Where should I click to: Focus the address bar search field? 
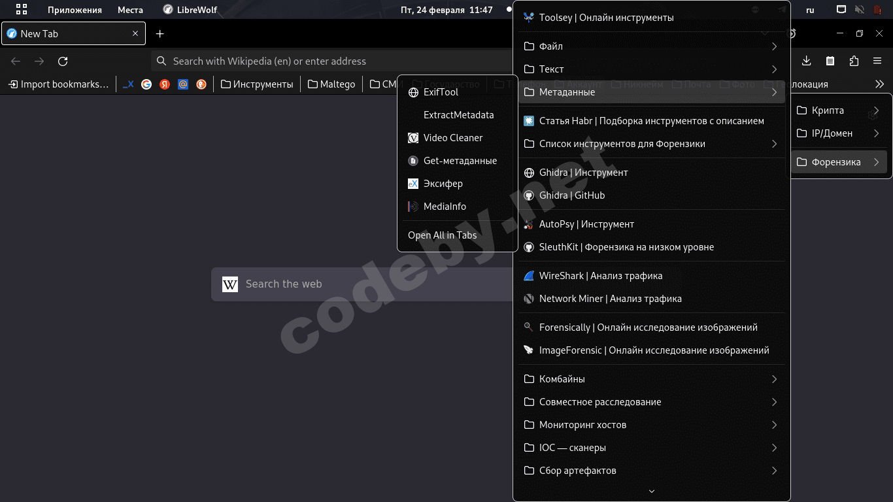[x=332, y=61]
